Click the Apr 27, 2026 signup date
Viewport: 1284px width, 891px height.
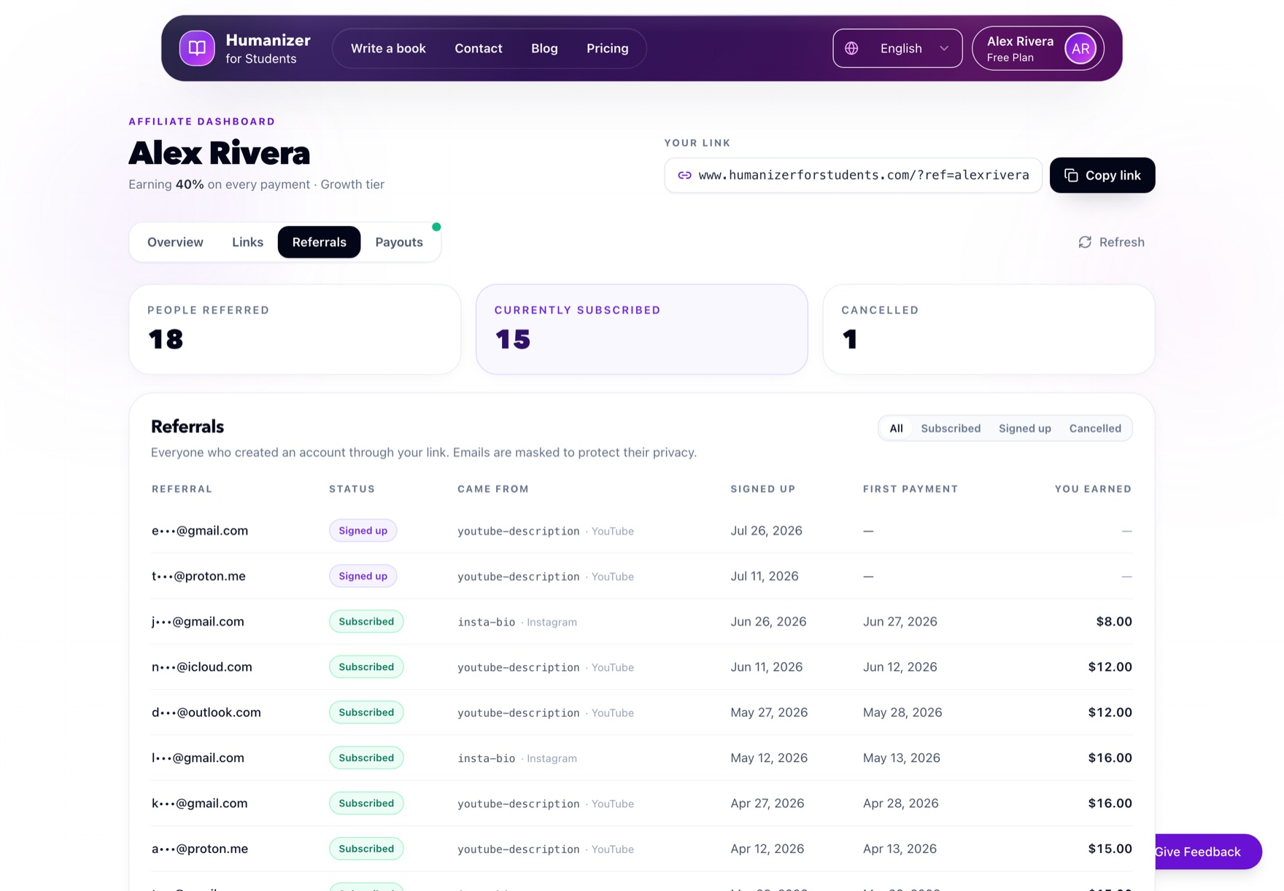(767, 804)
